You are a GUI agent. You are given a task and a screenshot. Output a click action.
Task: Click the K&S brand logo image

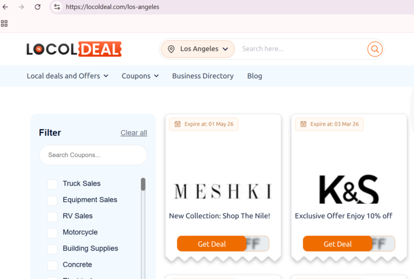(x=349, y=190)
